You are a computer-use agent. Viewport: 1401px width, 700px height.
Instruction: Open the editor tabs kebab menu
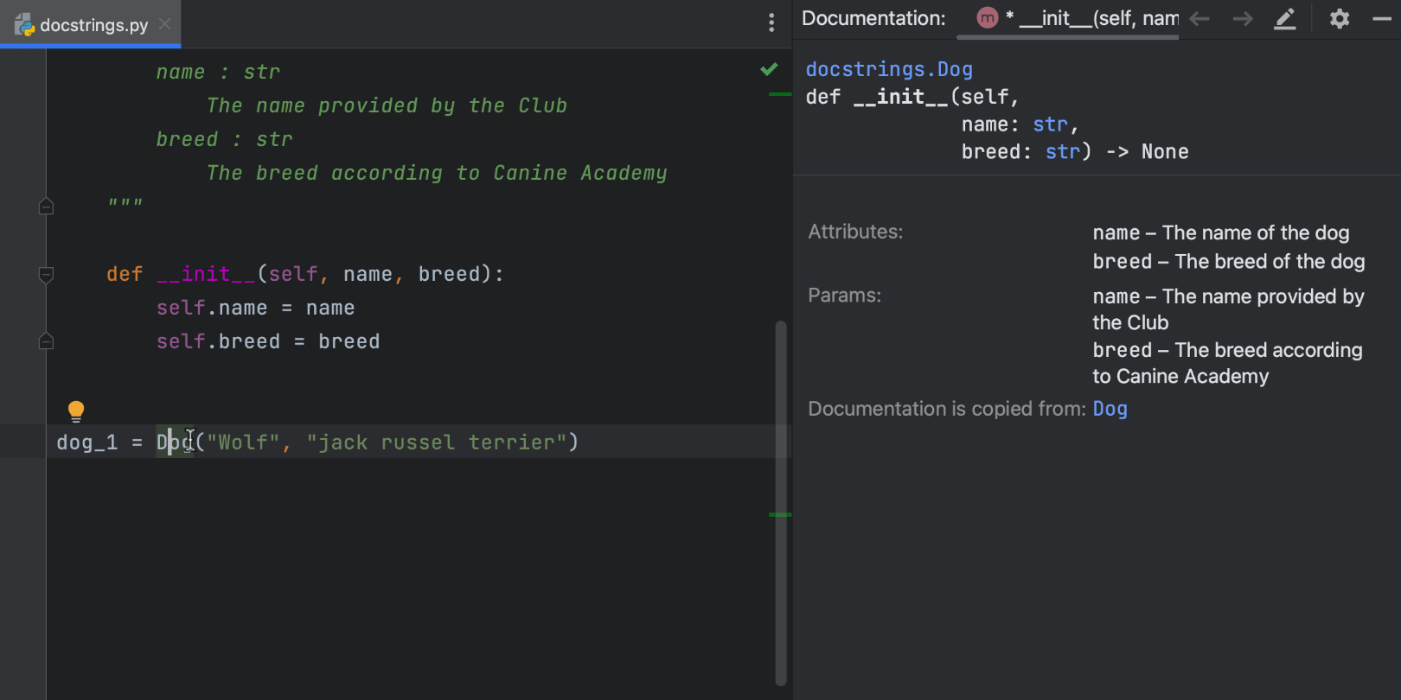tap(771, 23)
